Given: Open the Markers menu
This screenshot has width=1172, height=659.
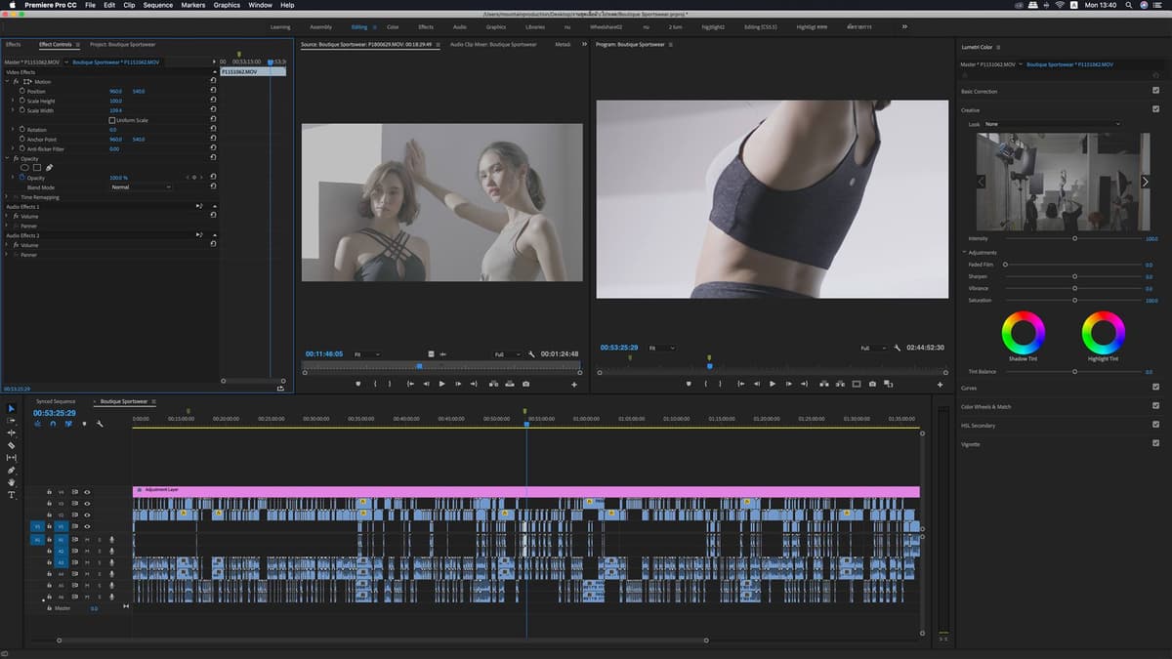Looking at the screenshot, I should (193, 5).
